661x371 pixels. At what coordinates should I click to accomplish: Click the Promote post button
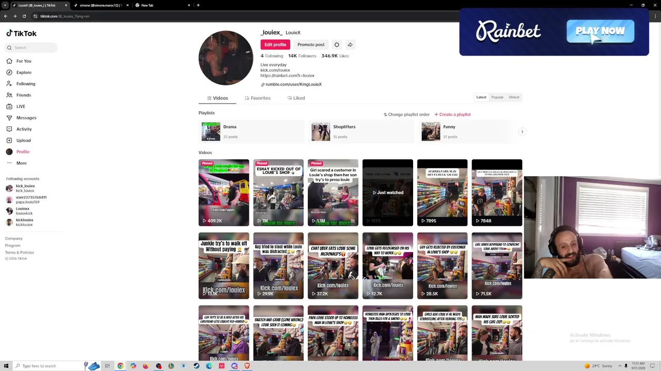click(x=311, y=45)
